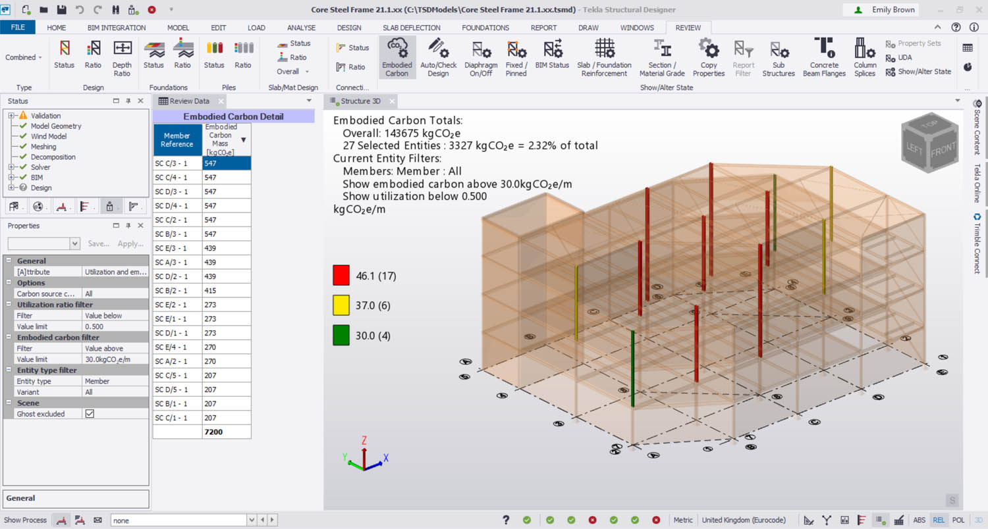The width and height of the screenshot is (988, 529).
Task: Collapse the Utilization ratio filter section
Action: 9,305
